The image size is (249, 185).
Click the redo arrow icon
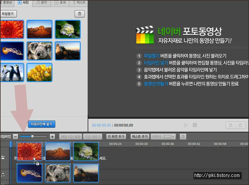(x=241, y=125)
